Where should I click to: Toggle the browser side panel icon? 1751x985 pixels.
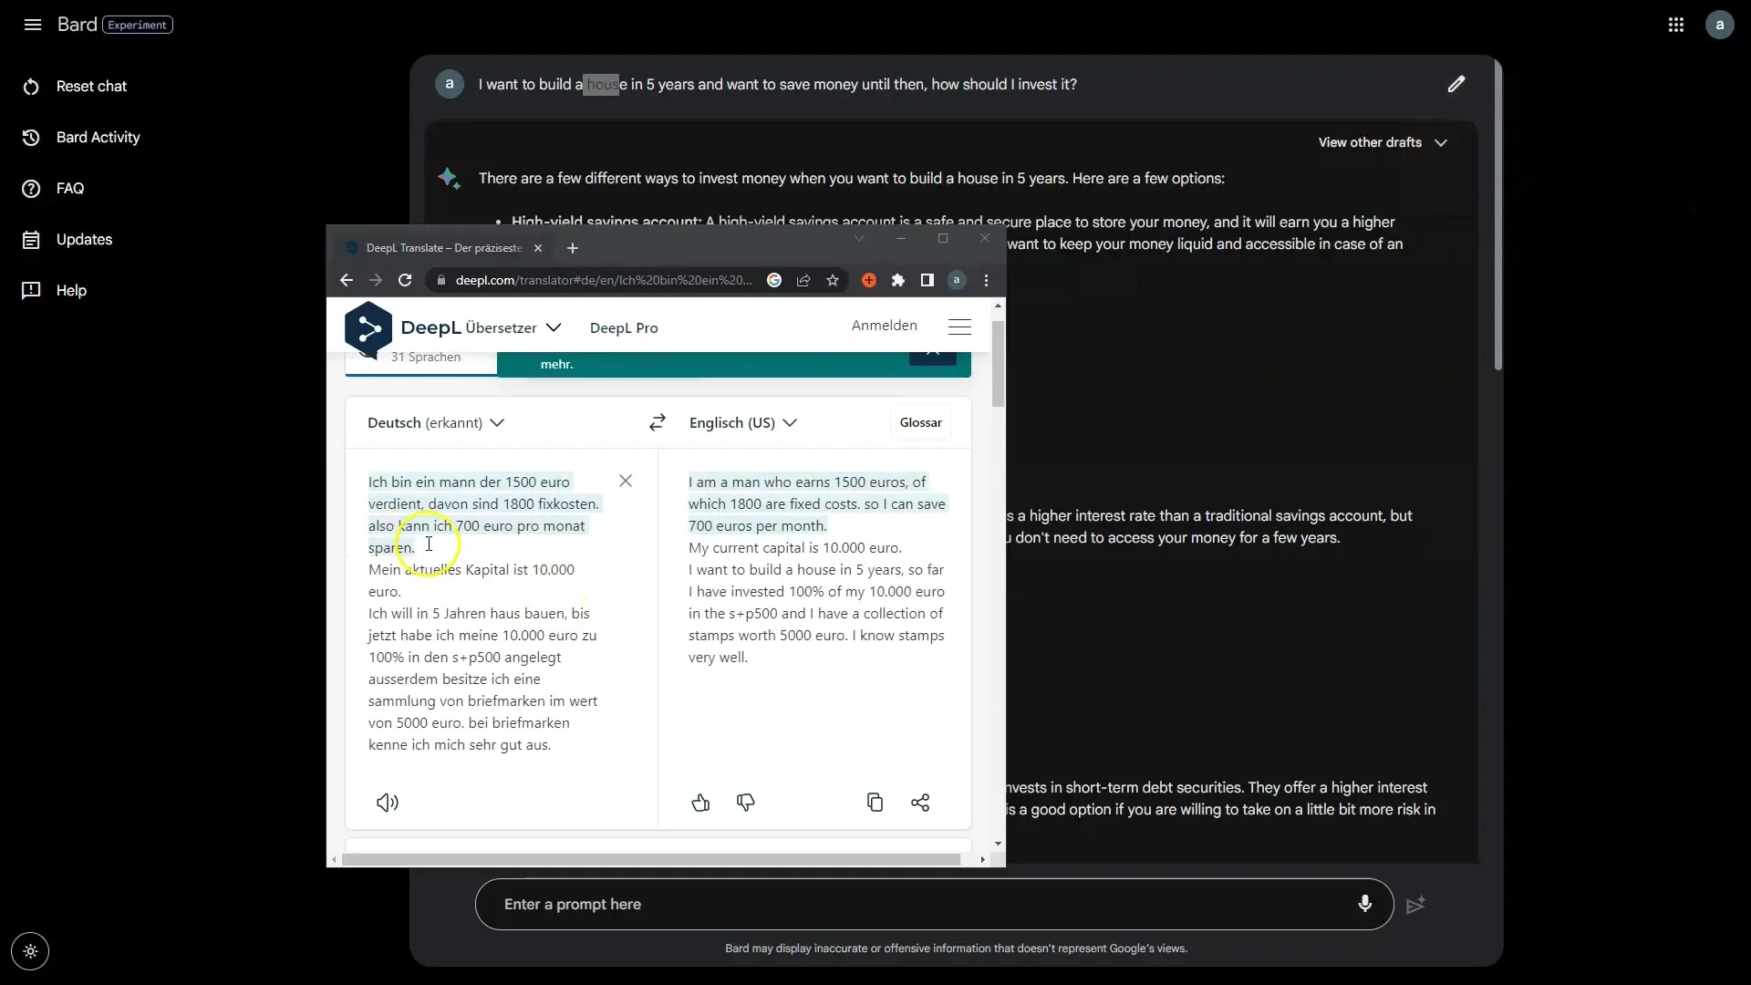click(927, 280)
